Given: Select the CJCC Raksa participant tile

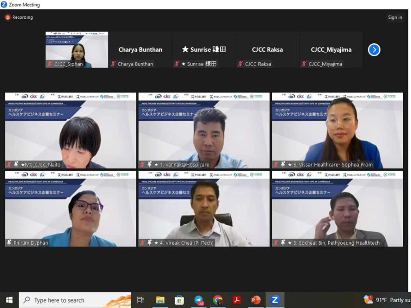Looking at the screenshot, I should pyautogui.click(x=267, y=50).
